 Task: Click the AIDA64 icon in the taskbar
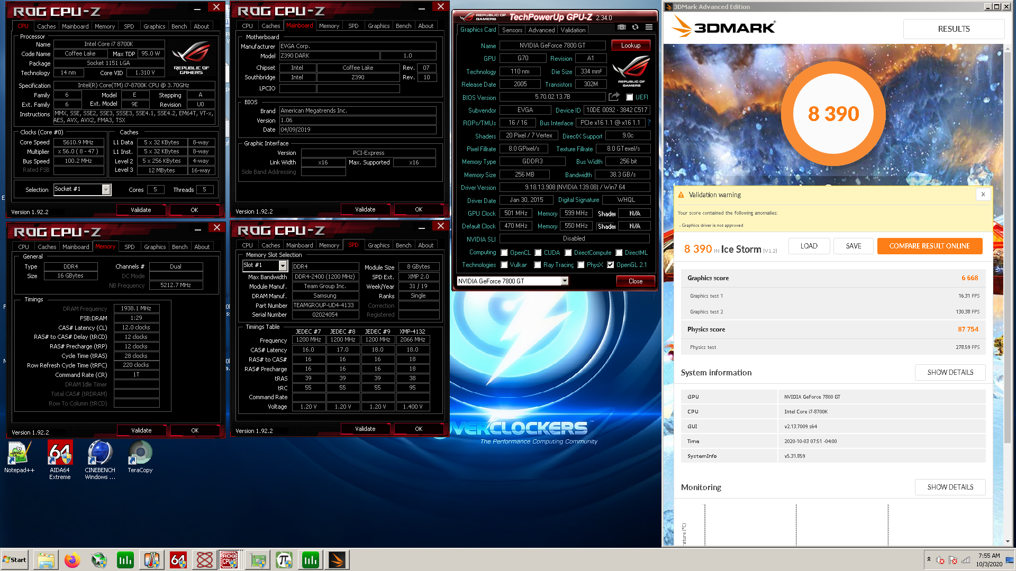tap(178, 560)
